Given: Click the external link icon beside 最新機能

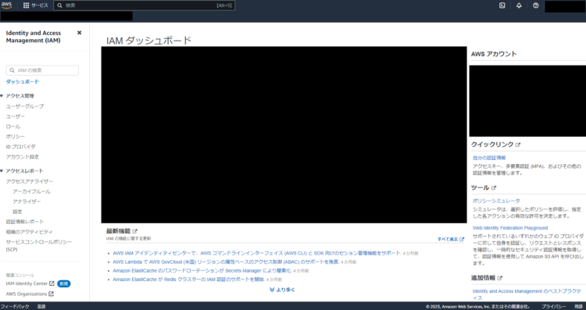Looking at the screenshot, I should [135, 231].
